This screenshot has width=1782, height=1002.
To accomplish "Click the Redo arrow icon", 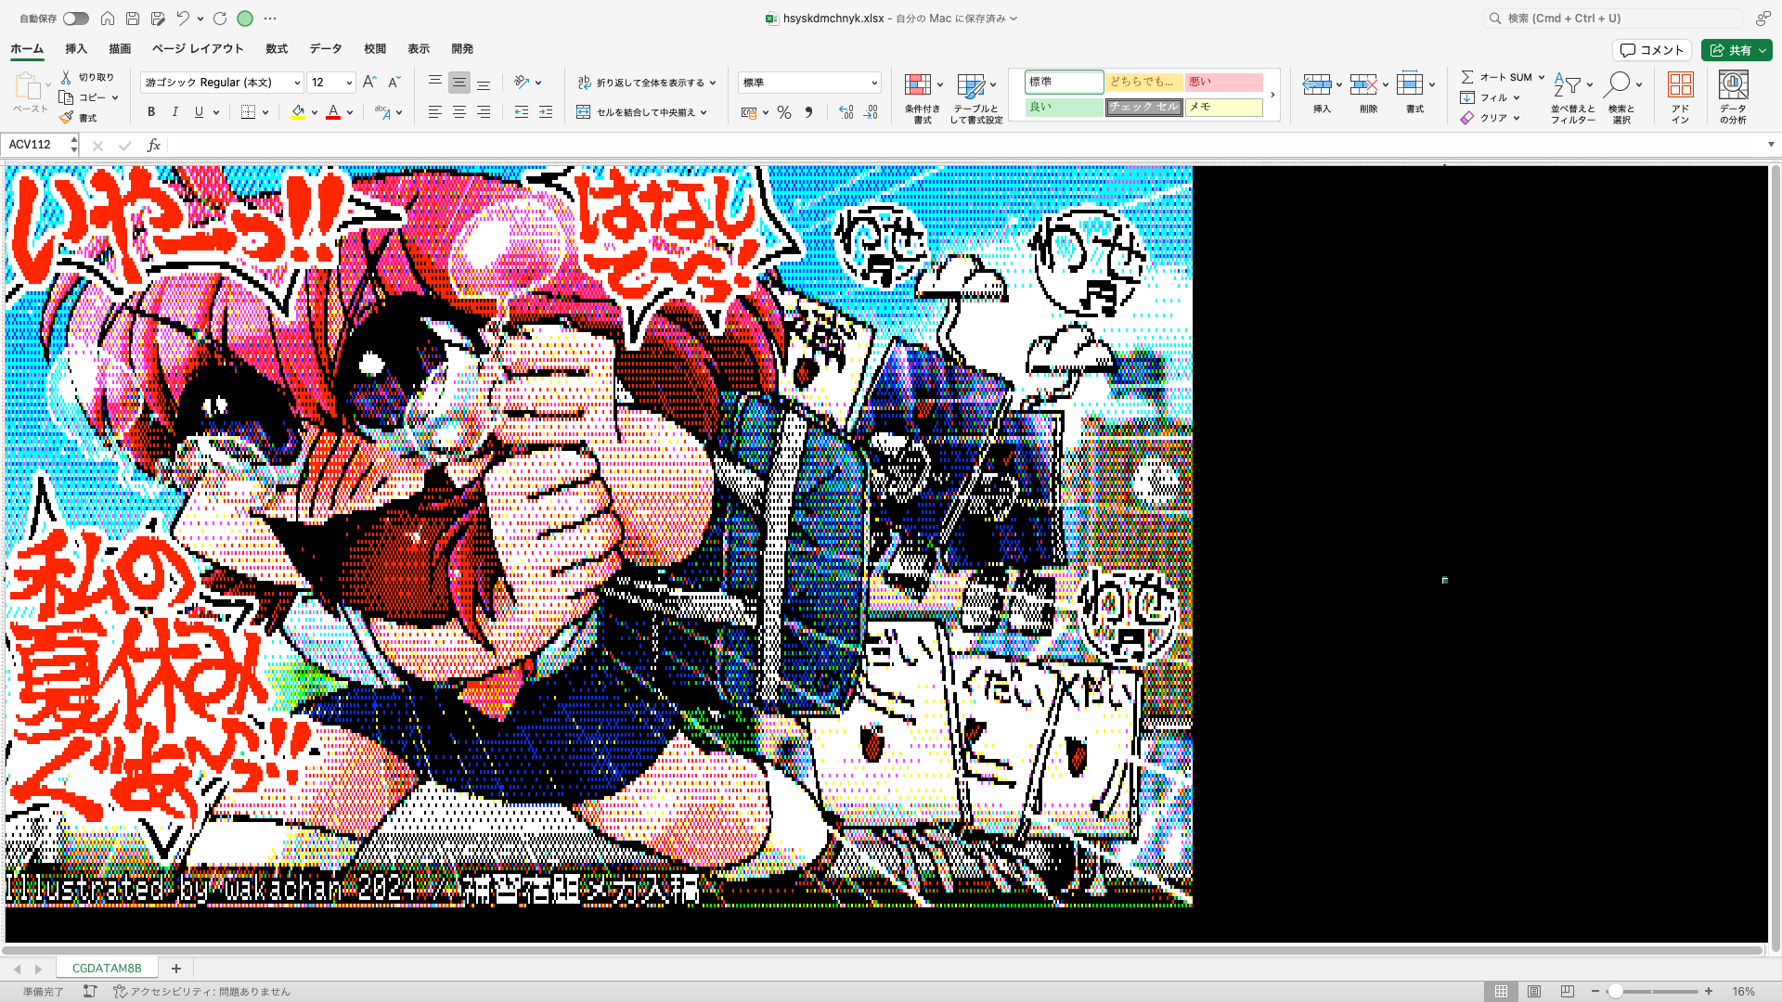I will click(x=220, y=19).
